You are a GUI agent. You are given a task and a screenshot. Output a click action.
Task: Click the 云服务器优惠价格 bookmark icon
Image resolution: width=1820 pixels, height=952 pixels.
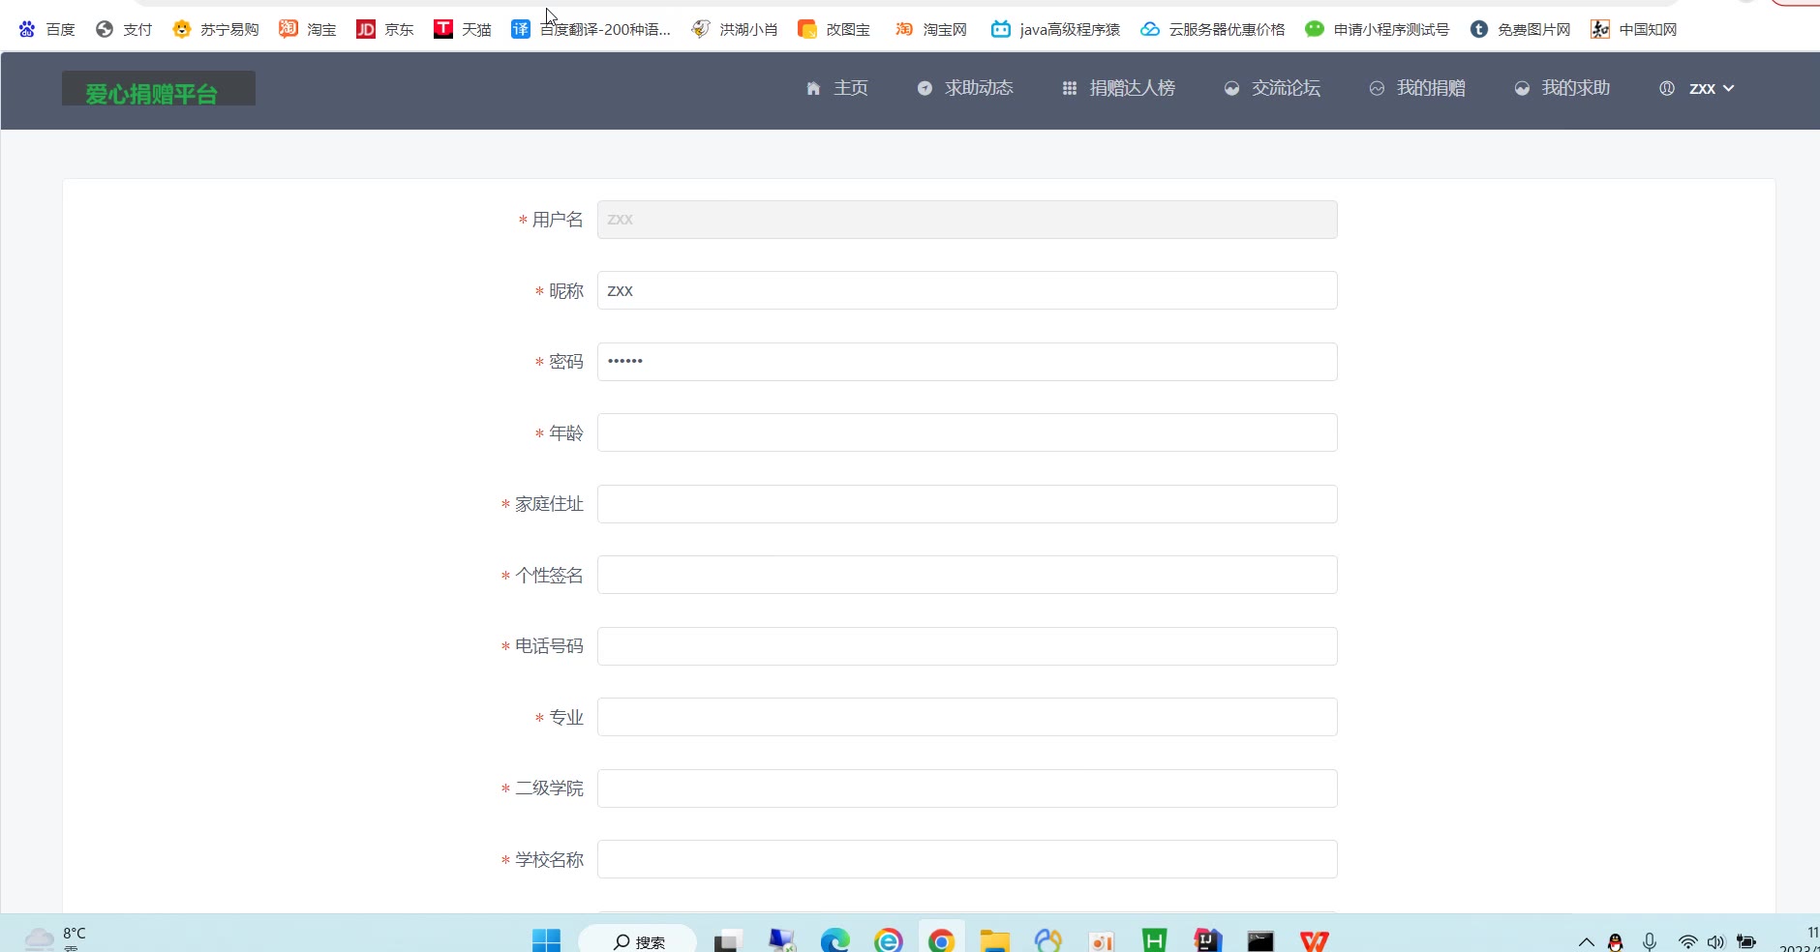[1150, 29]
